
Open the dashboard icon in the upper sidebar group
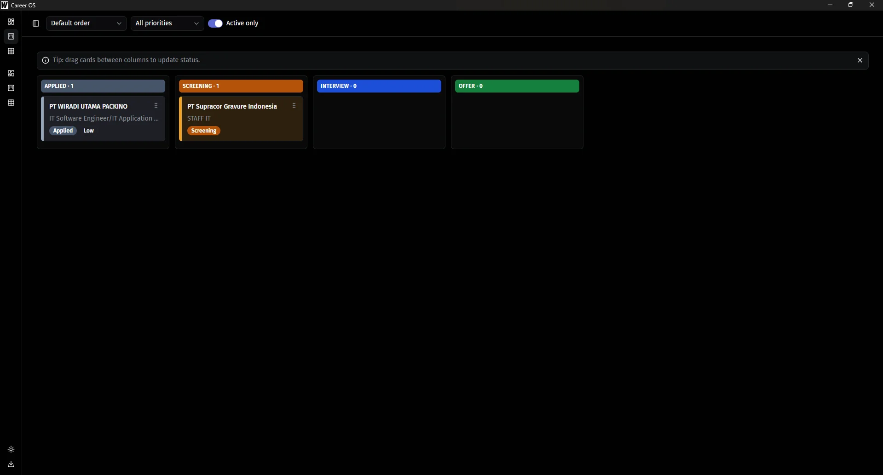click(11, 22)
